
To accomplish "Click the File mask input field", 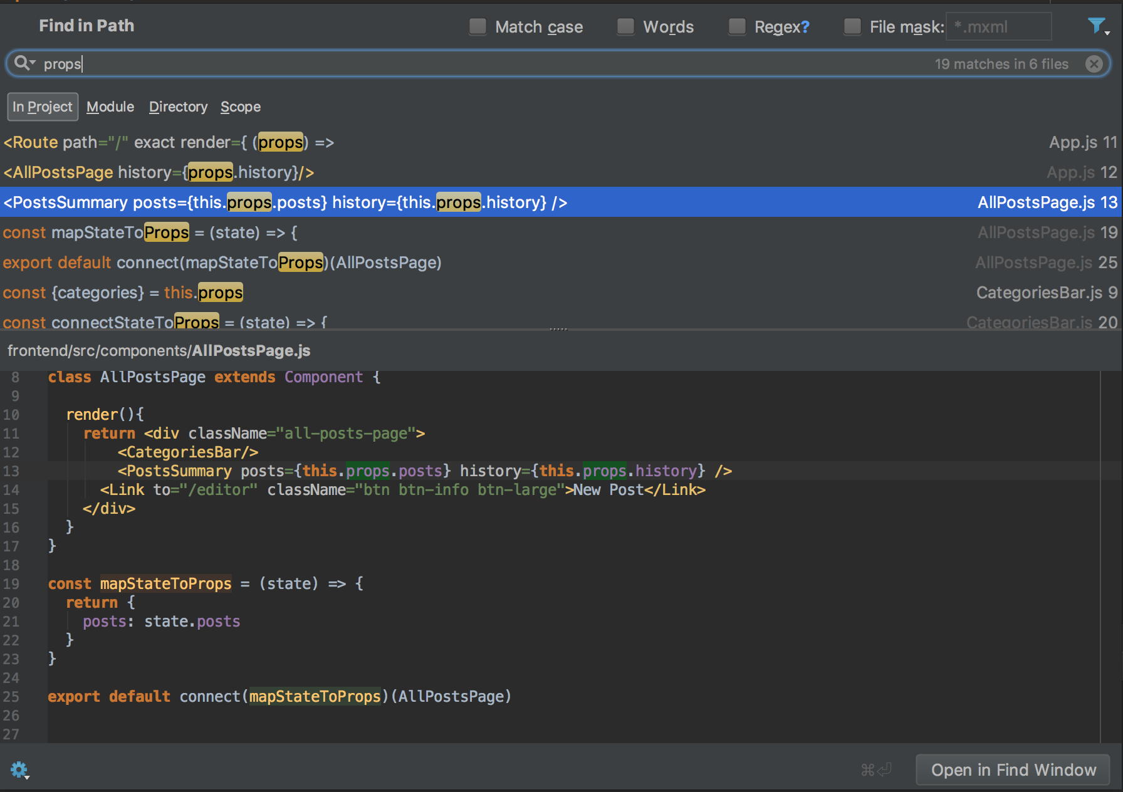I will coord(998,27).
